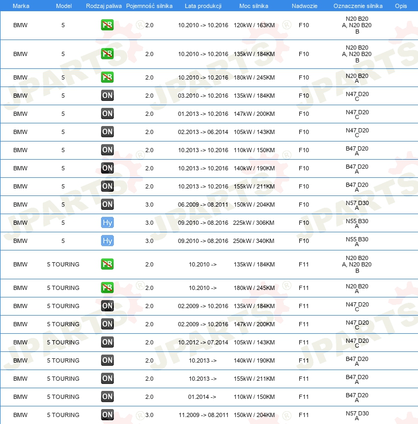Screen dimensions: 418x424
Task: Select the N55 B30 A code in the 340KM row
Action: tap(357, 241)
